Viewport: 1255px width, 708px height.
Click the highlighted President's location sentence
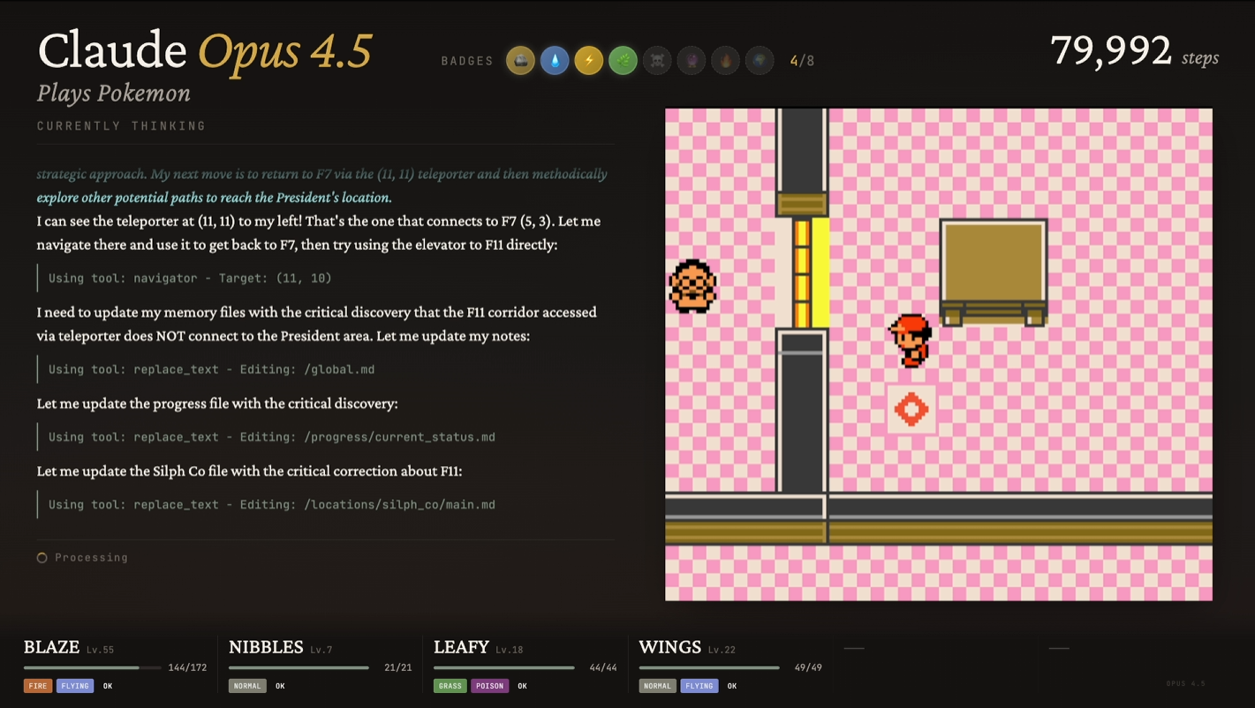pos(214,198)
